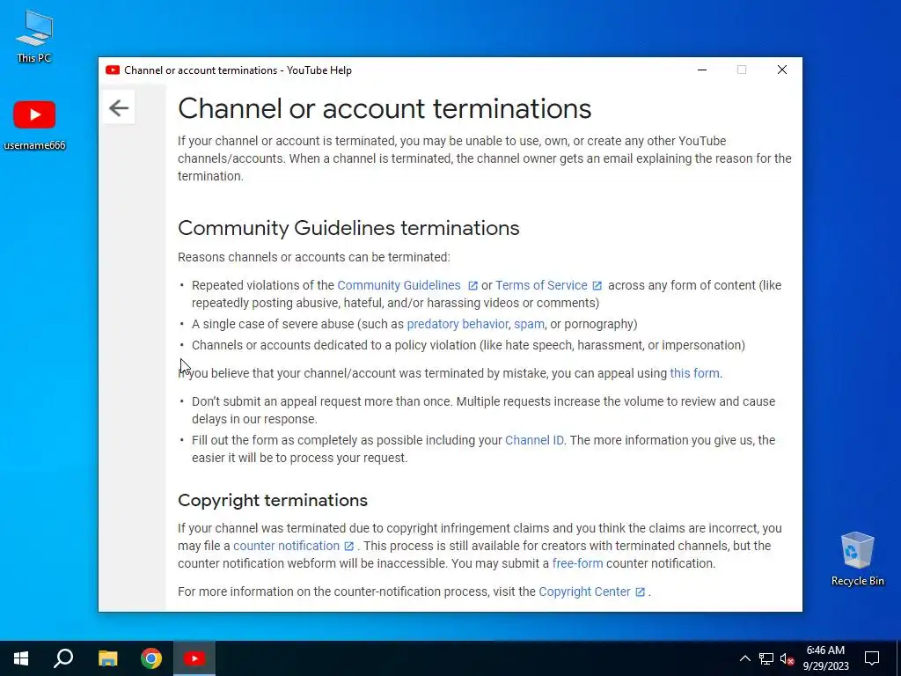Show hidden system tray icons
This screenshot has width=901, height=676.
(x=744, y=658)
